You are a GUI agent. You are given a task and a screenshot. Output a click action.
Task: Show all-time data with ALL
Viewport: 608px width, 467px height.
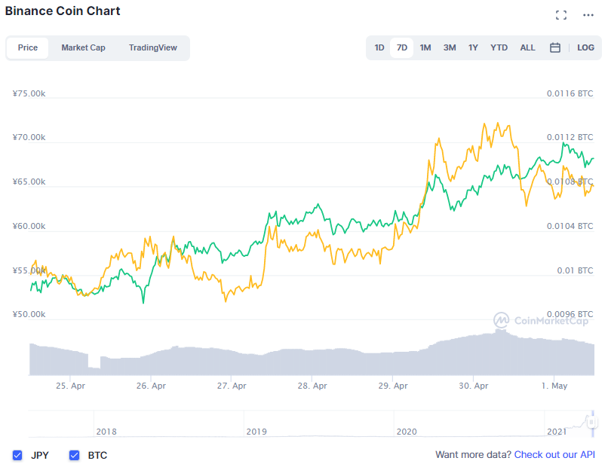(x=527, y=47)
